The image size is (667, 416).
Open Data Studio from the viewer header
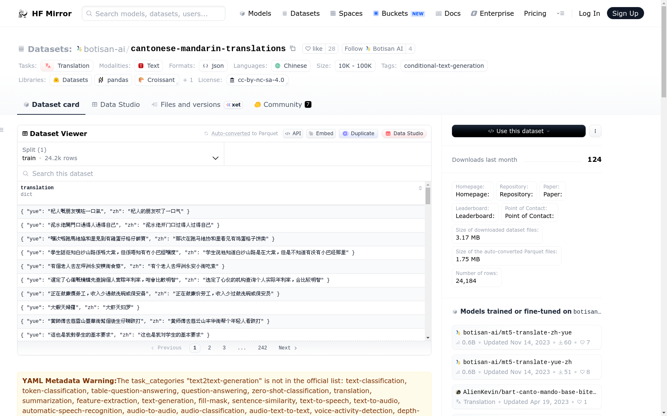[404, 134]
